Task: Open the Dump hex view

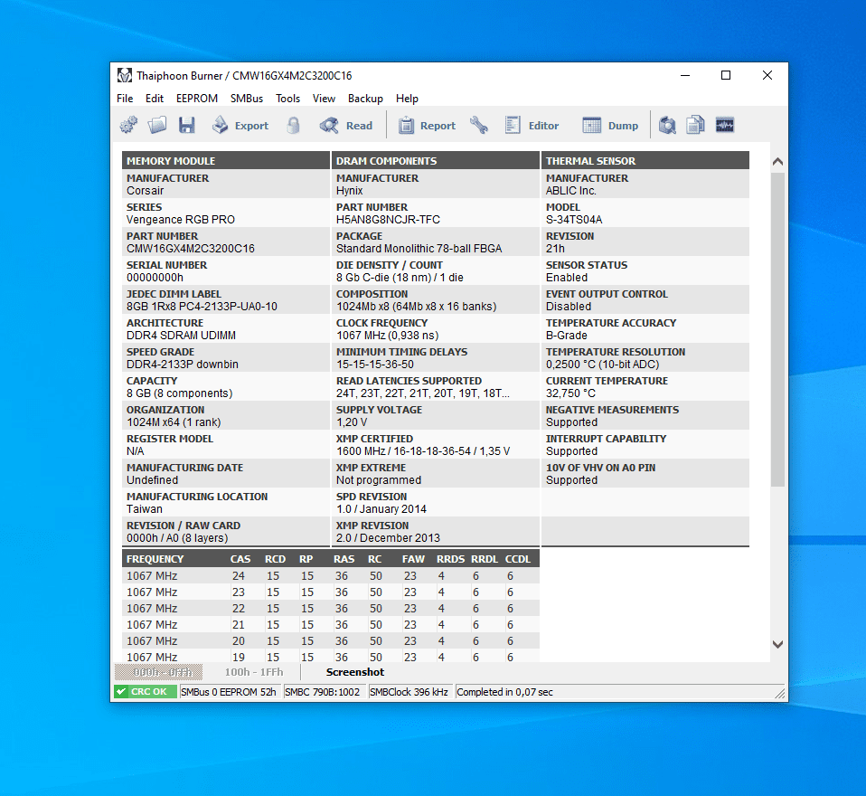Action: pos(610,126)
